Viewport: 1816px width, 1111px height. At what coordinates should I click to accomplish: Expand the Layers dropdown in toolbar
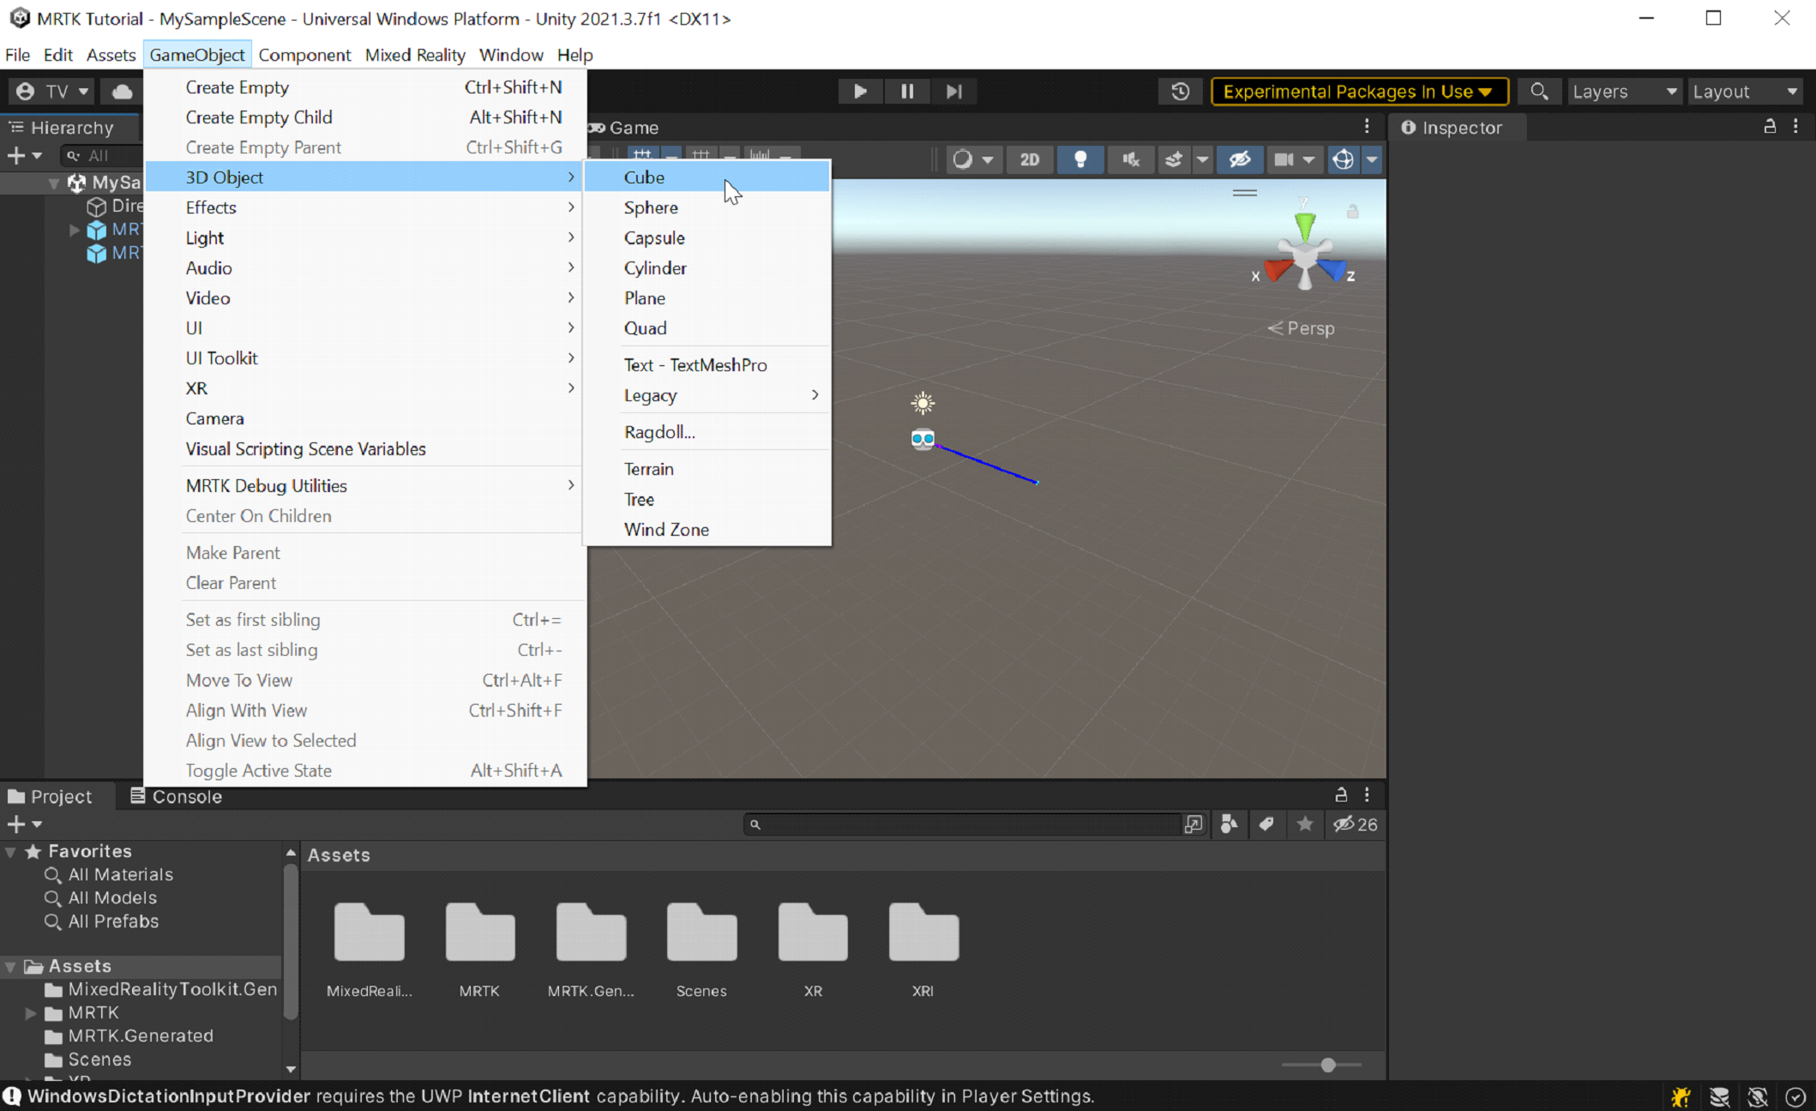pos(1624,91)
